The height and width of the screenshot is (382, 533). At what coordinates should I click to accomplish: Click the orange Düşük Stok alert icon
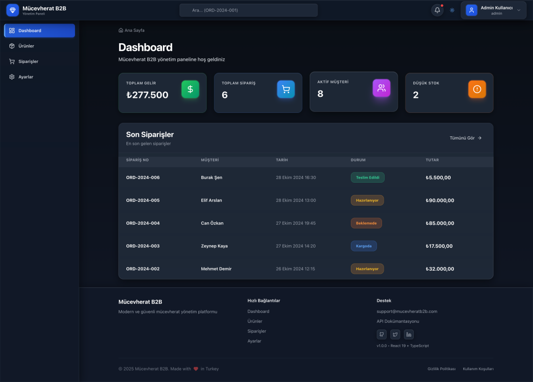point(477,90)
